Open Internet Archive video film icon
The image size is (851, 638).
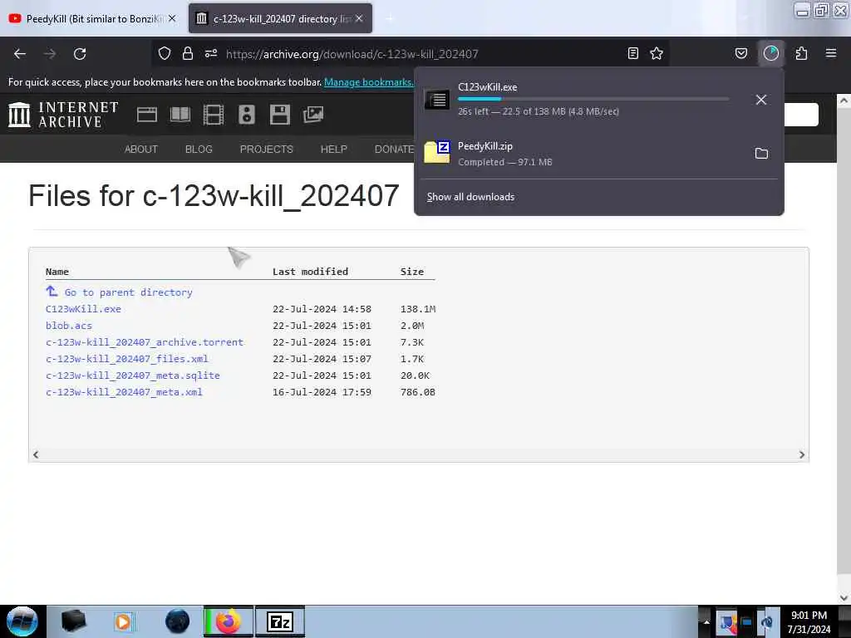214,115
